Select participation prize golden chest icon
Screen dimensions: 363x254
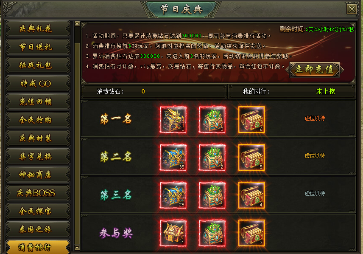[x=173, y=233]
